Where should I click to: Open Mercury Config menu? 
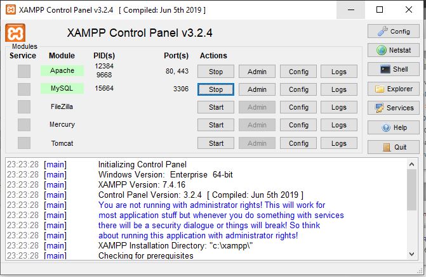pyautogui.click(x=298, y=125)
